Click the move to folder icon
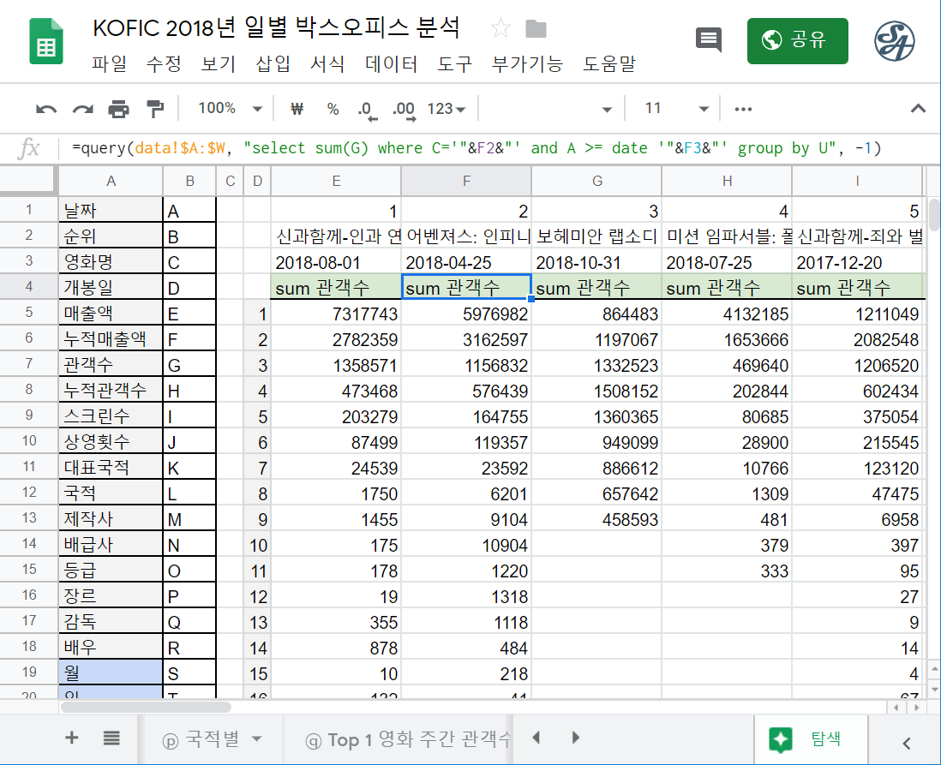The image size is (941, 765). 536,29
